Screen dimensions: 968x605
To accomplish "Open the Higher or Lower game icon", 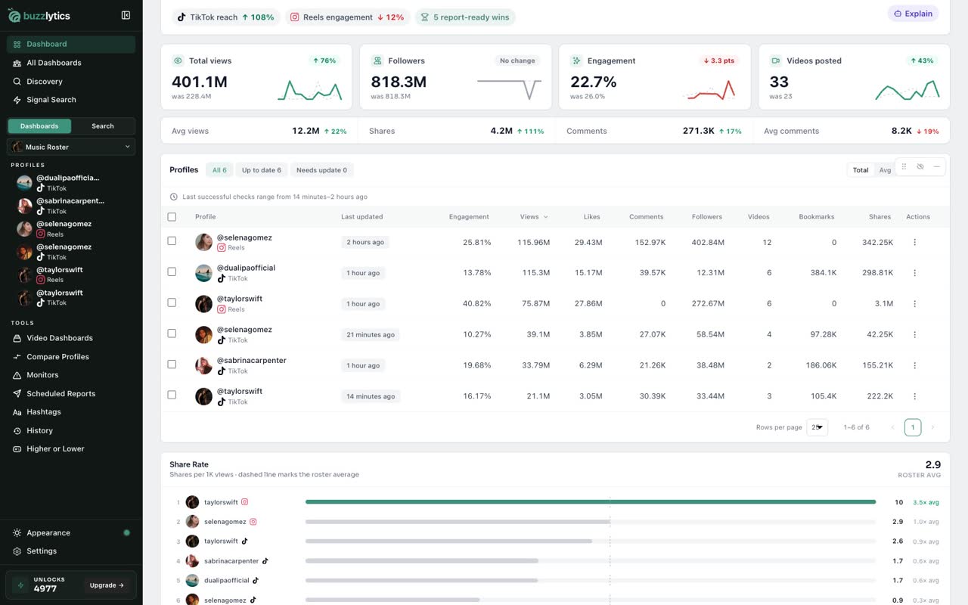I will click(17, 449).
